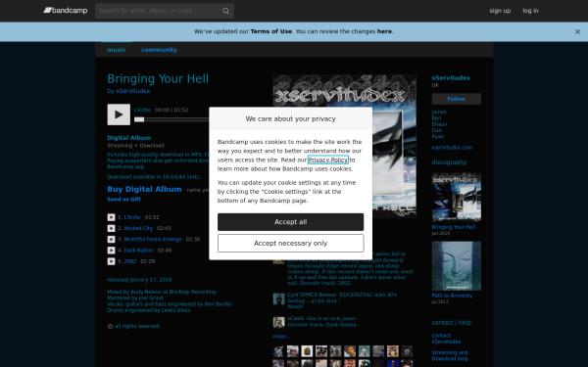Click the 'We care about your privacy' heading
This screenshot has height=367, width=588.
(291, 118)
